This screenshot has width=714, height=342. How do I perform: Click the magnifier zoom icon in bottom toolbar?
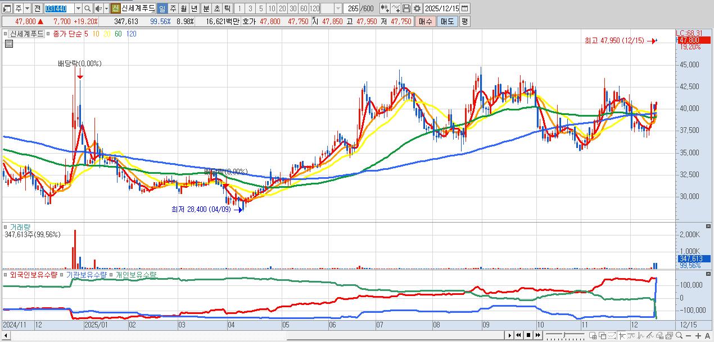click(x=679, y=335)
